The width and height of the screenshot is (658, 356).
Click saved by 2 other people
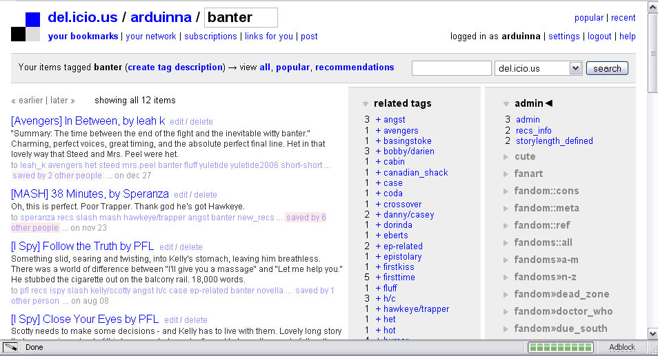pos(57,176)
